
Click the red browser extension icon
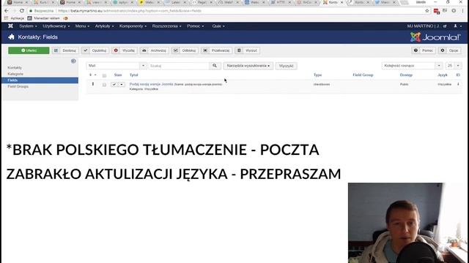(437, 12)
